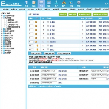Tick the checkbox in row ID 1
109x109 pixels.
(48, 22)
